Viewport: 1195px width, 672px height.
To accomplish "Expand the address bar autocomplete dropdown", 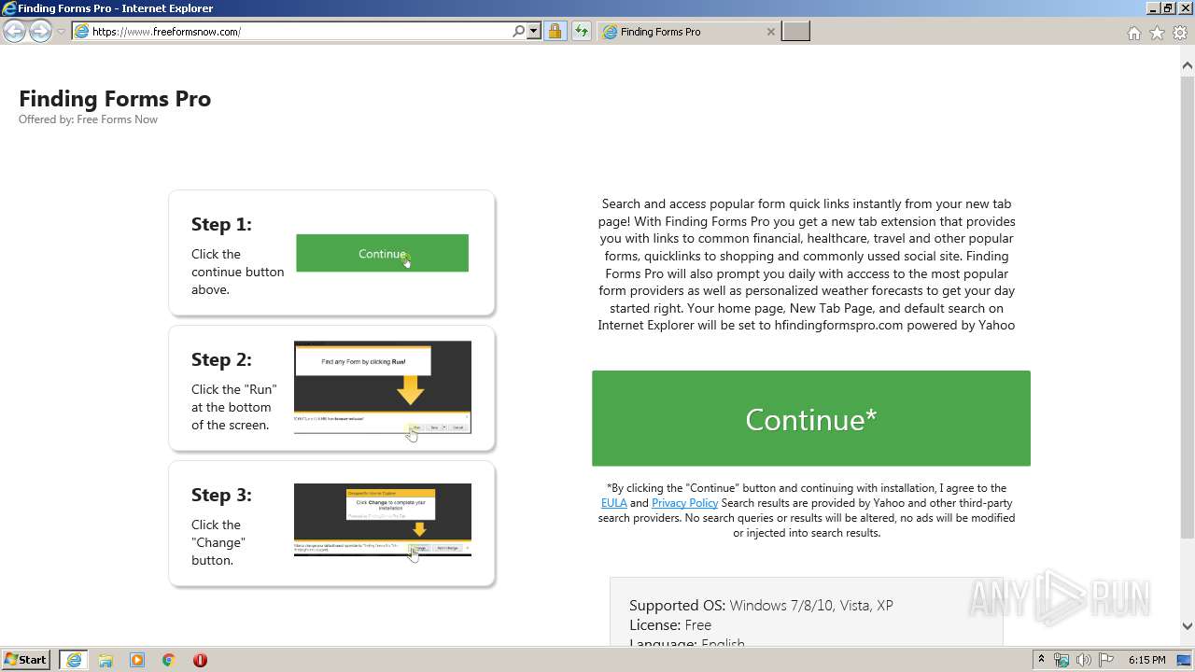I will click(x=534, y=31).
